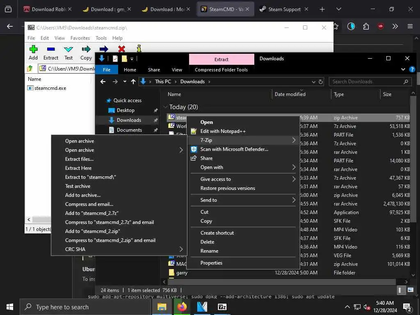This screenshot has height=315, width=420.
Task: Click Quick access in navigation pane
Action: coord(127,100)
